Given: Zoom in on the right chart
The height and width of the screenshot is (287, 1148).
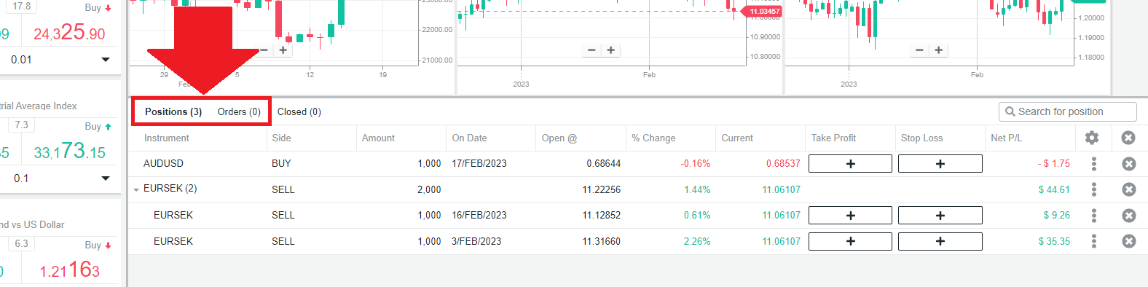Looking at the screenshot, I should (x=939, y=50).
